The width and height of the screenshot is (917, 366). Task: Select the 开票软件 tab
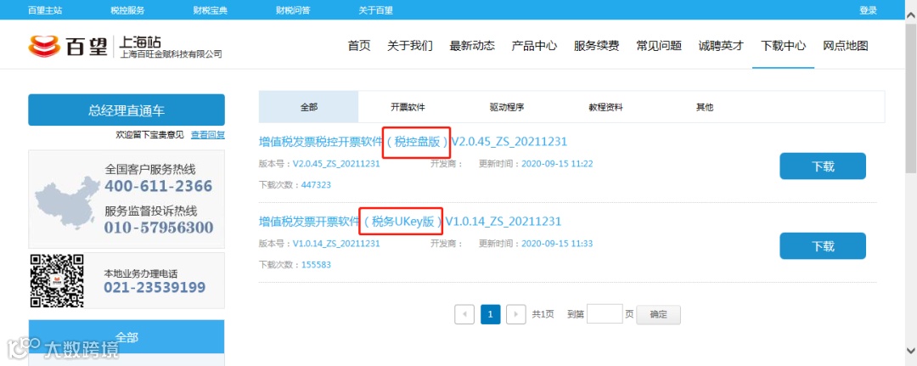(x=408, y=107)
